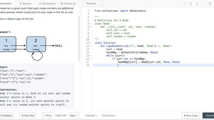Open the Python3 language dropdown
This screenshot has width=214, height=120.
coord(93,4)
